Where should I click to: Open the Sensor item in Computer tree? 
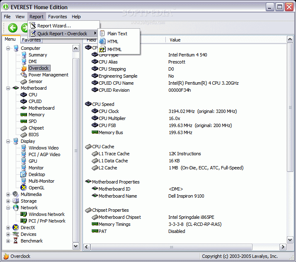35,81
